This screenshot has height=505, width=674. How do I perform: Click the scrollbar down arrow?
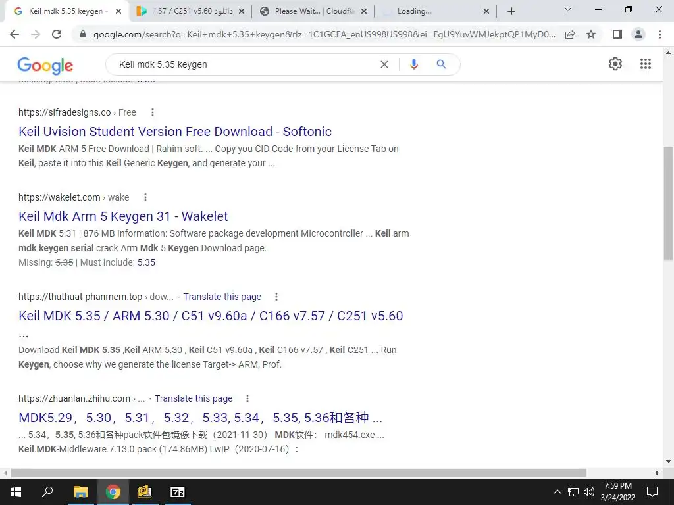point(668,462)
